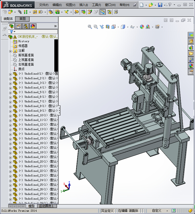Image resolution: width=195 pixels, height=214 pixels.
Task: Click the 自定义 units field in status bar
Action: click(x=157, y=211)
